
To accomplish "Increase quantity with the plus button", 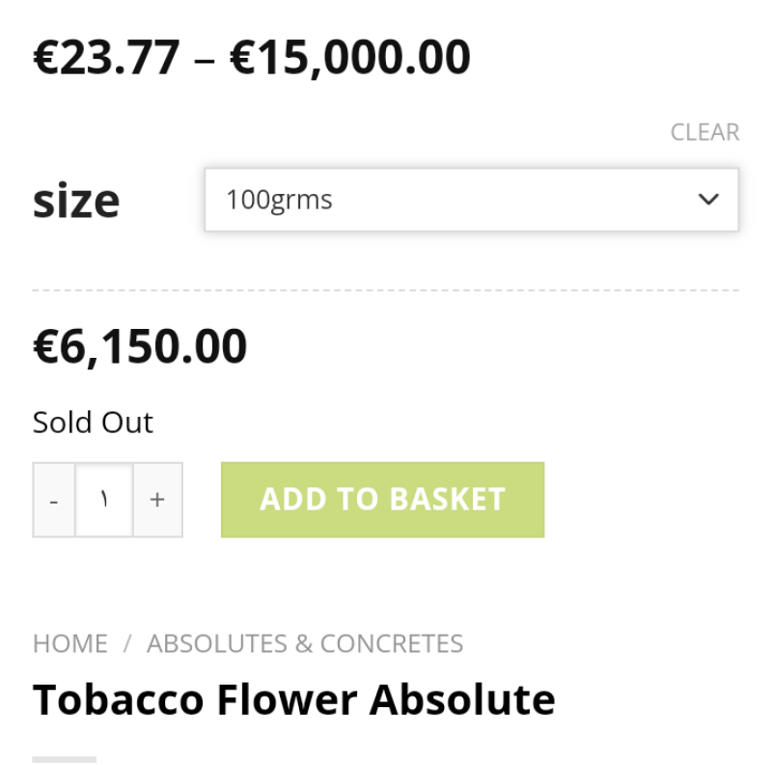I will pos(157,500).
